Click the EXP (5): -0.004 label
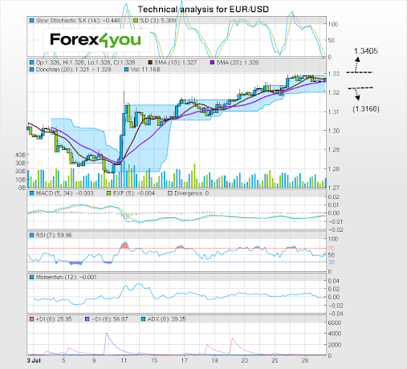Viewport: 407px width, 369px height. click(x=133, y=193)
